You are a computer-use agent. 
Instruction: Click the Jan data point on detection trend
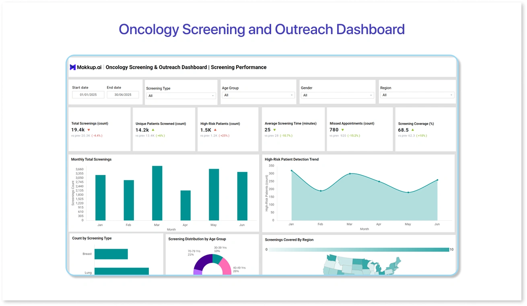(291, 171)
